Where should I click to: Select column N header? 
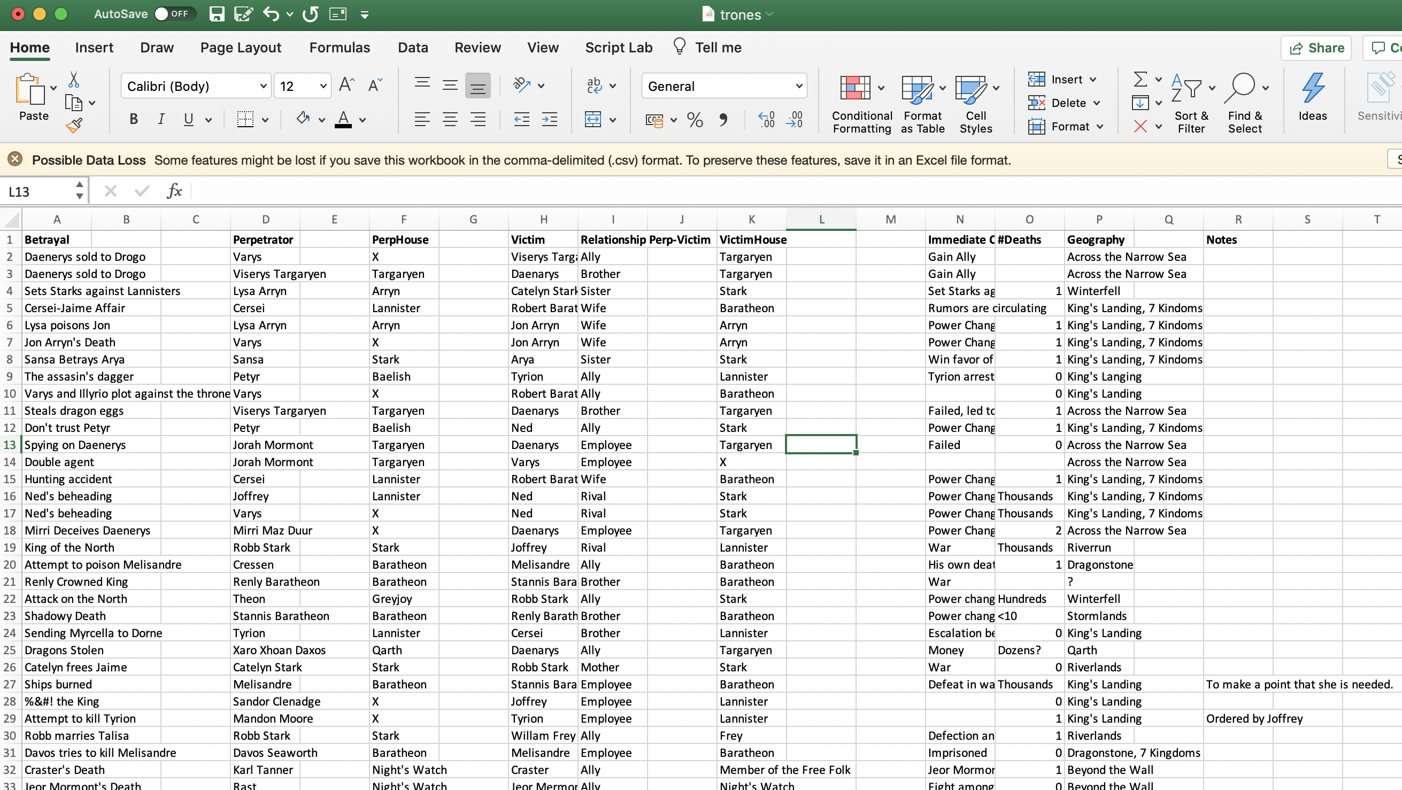click(960, 219)
